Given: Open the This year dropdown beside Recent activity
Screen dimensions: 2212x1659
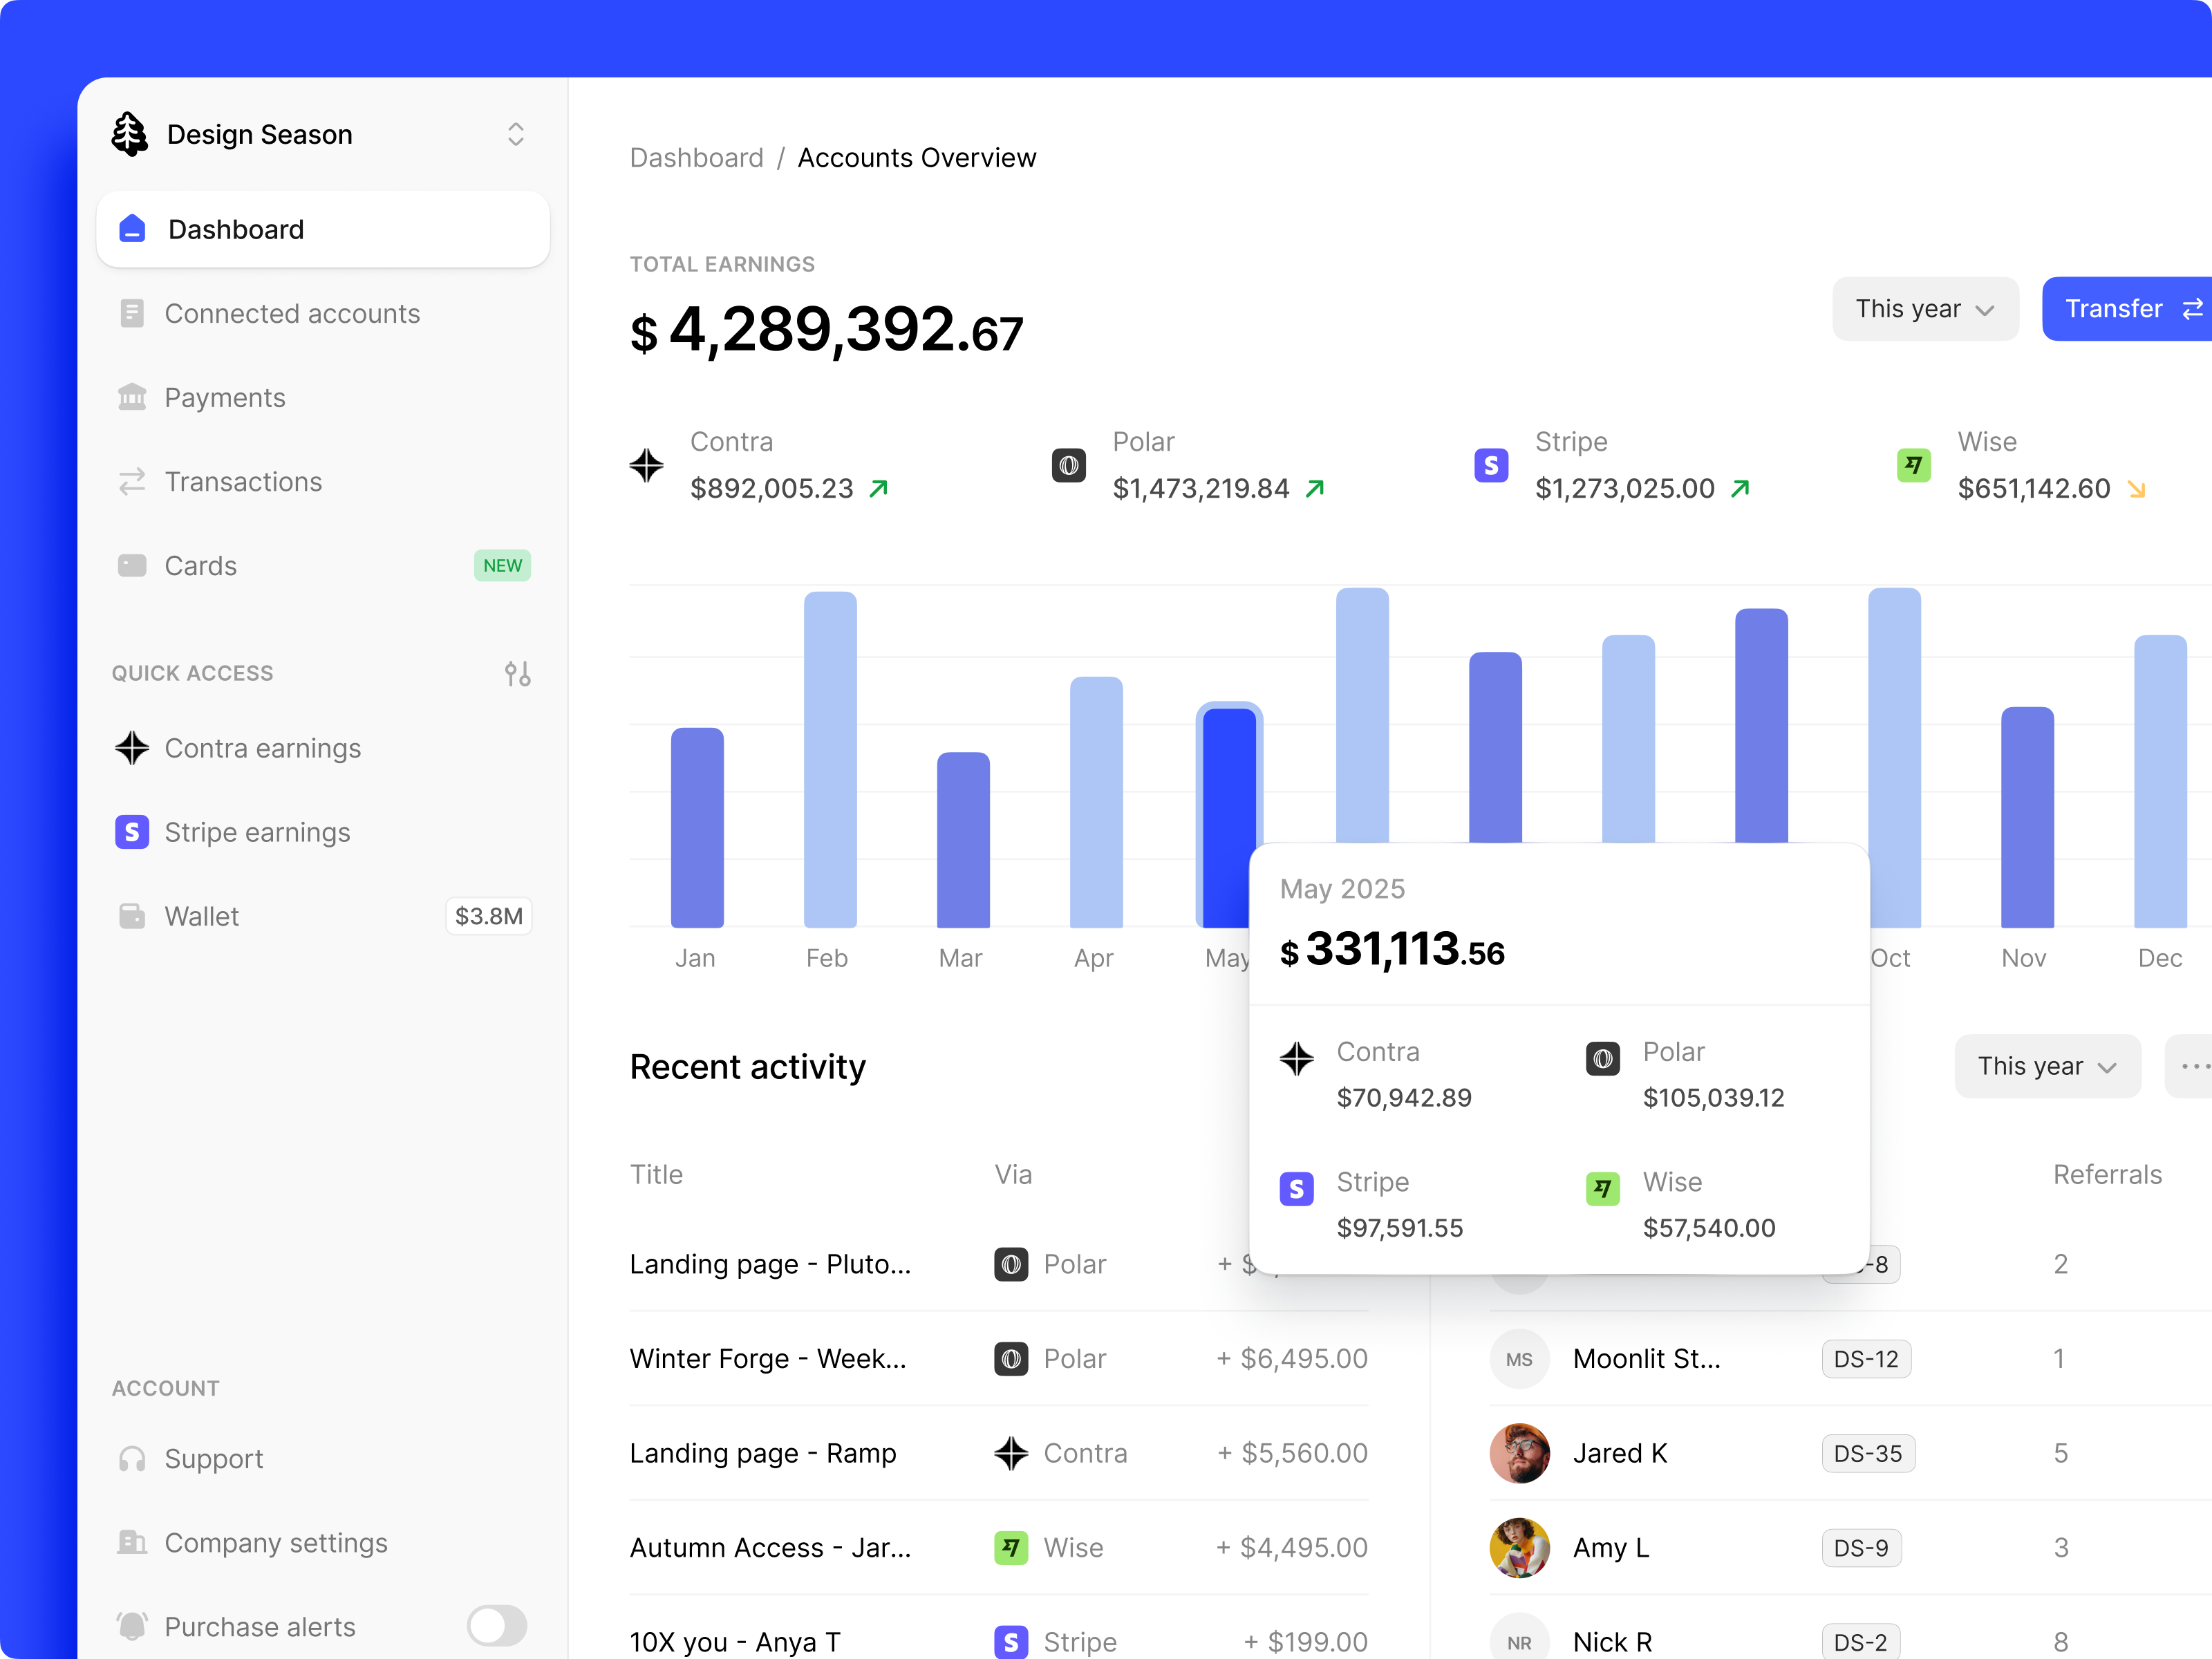Looking at the screenshot, I should click(2047, 1066).
